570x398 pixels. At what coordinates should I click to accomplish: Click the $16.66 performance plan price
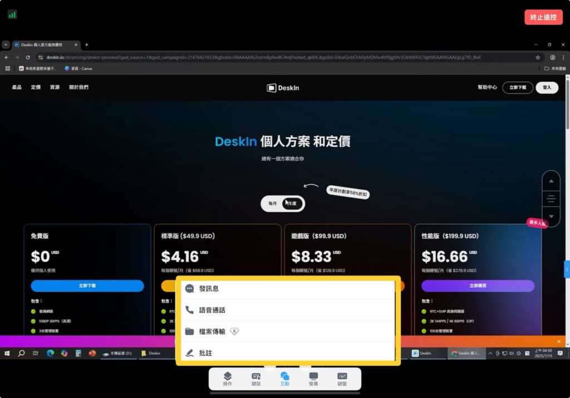coord(445,257)
